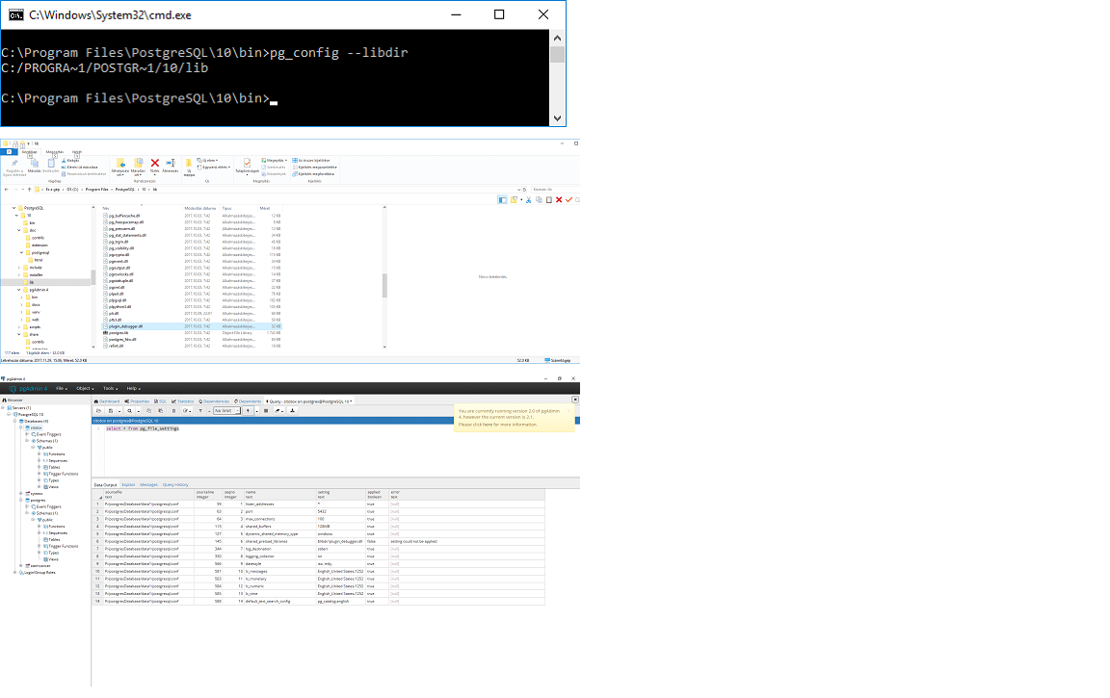Expand the Tables node under the public schema

click(x=39, y=467)
